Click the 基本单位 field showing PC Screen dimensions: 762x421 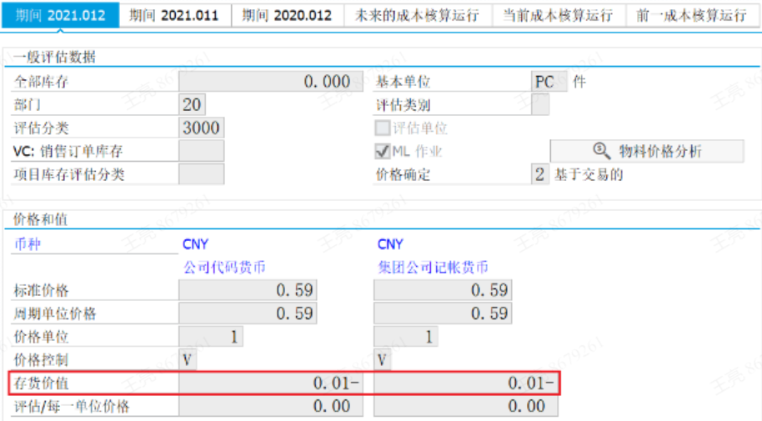(549, 81)
